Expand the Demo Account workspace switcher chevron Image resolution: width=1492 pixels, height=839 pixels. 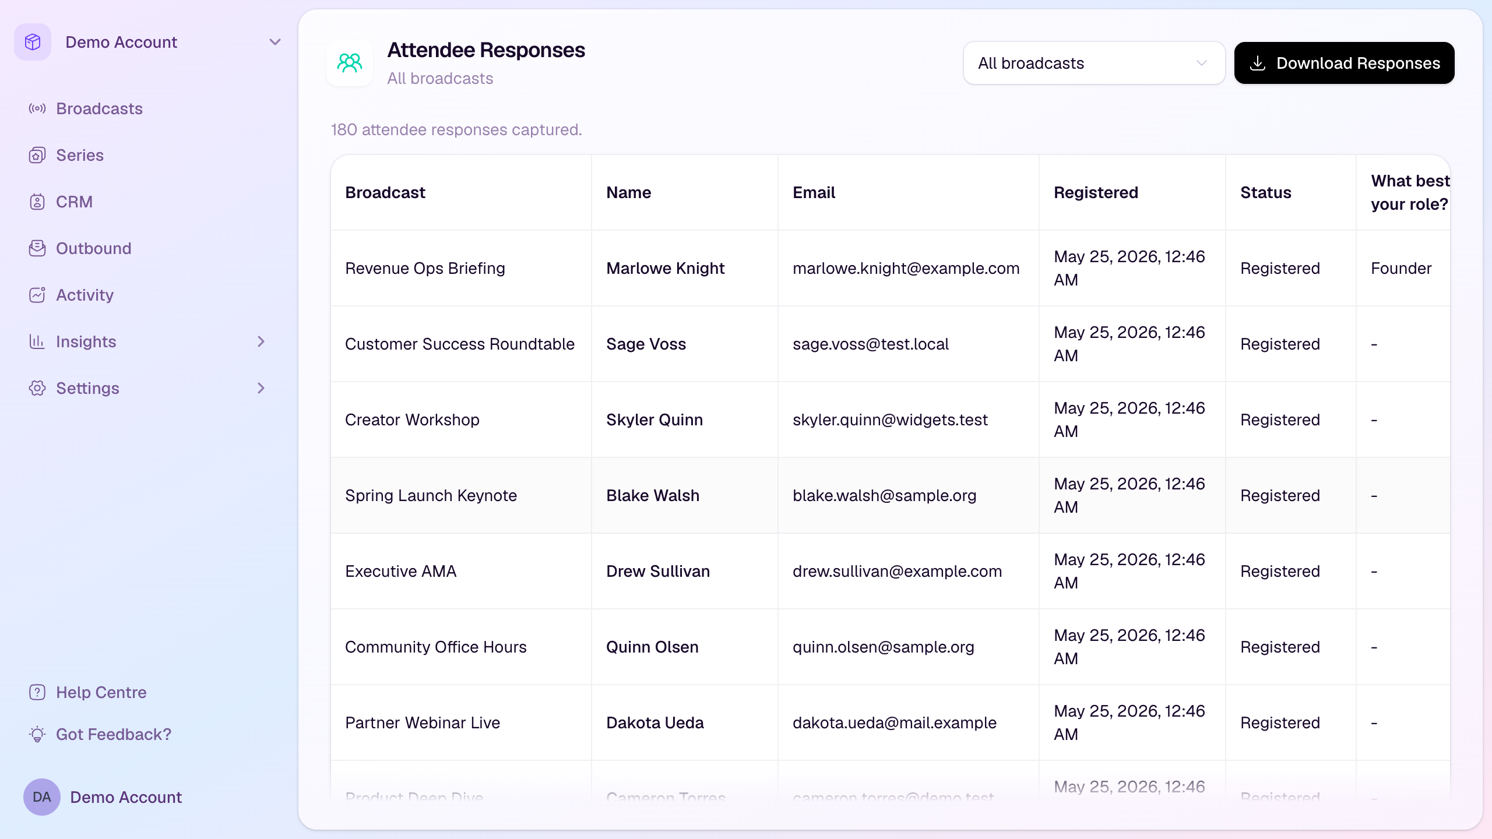click(275, 42)
